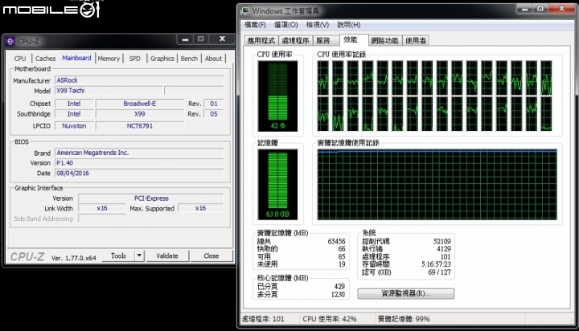Screen dimensions: 579x331
Task: Open the 網路功能 tab
Action: 384,41
